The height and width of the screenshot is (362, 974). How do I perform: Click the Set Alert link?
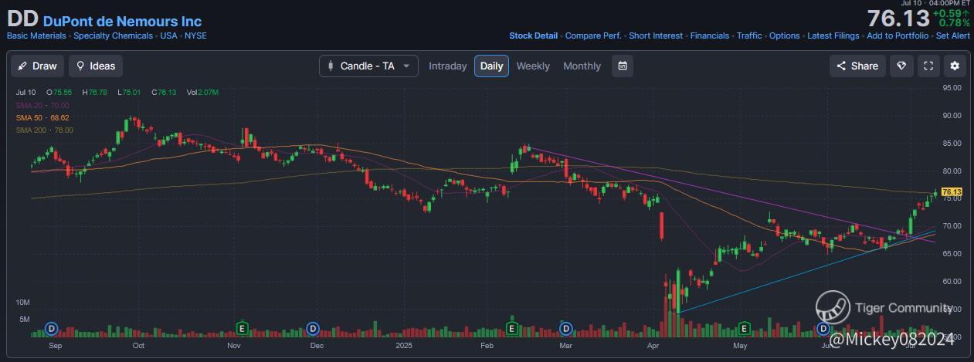[952, 36]
